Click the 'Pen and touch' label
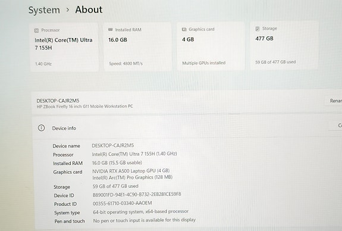 (70, 221)
